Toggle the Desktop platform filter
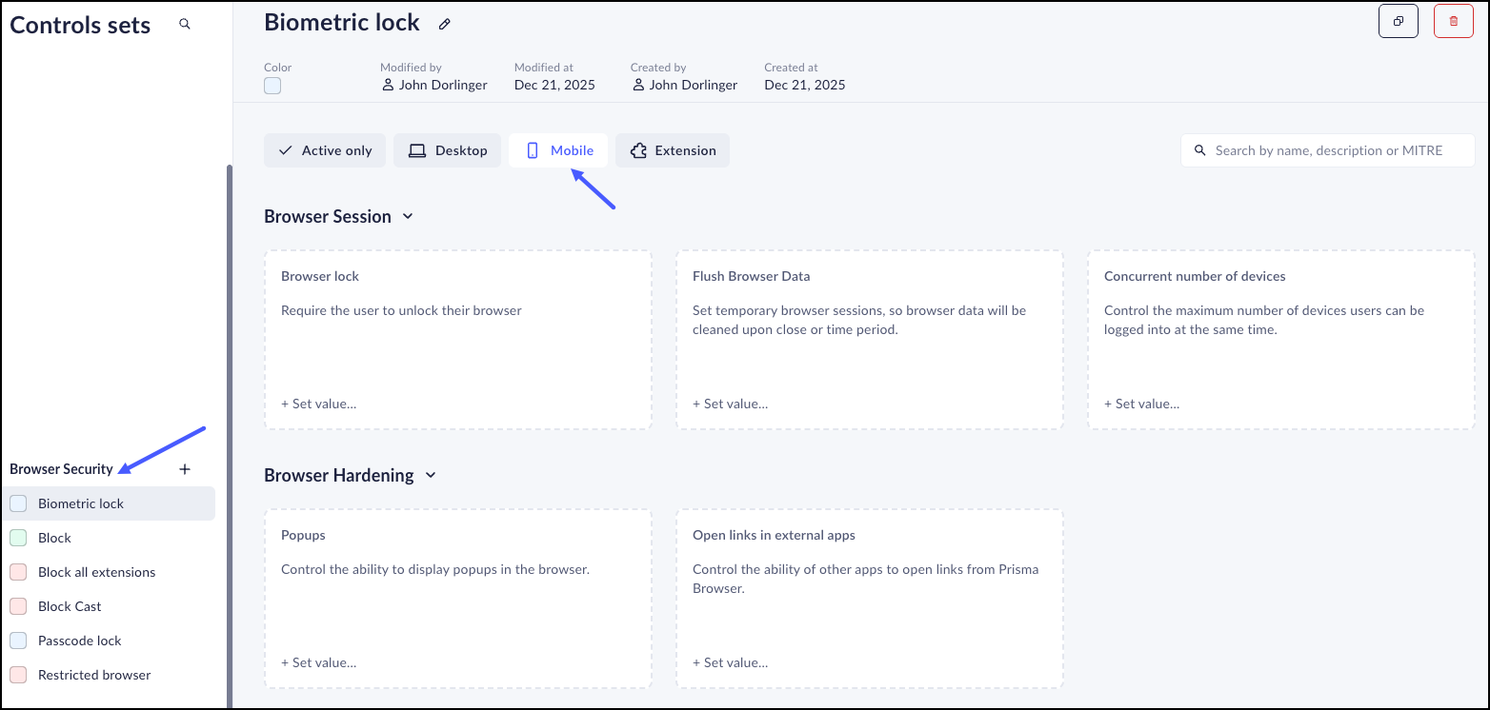This screenshot has width=1490, height=710. click(x=448, y=150)
